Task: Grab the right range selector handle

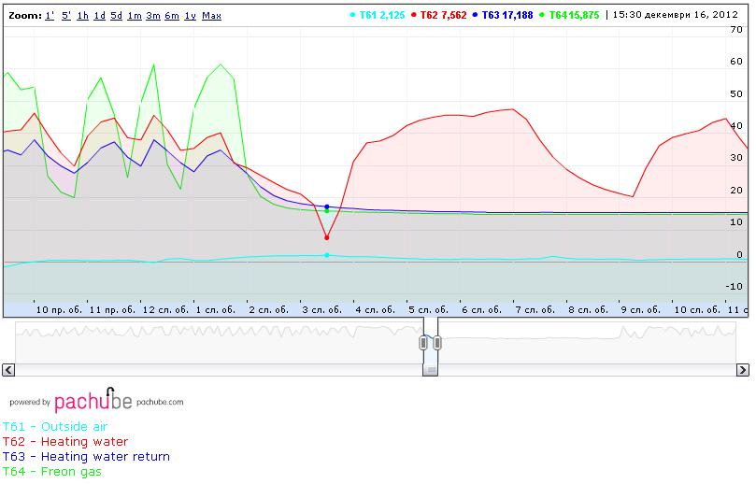Action: click(x=436, y=343)
